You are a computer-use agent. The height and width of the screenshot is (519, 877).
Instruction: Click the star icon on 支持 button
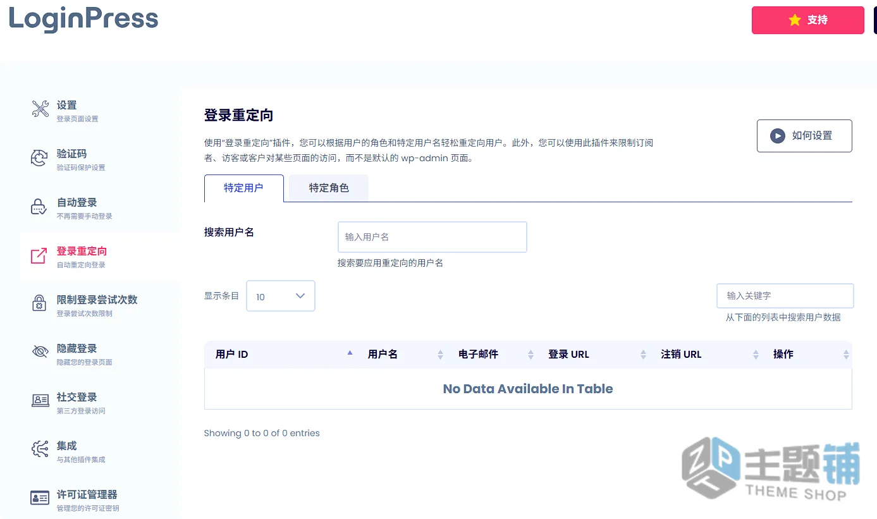[x=795, y=20]
